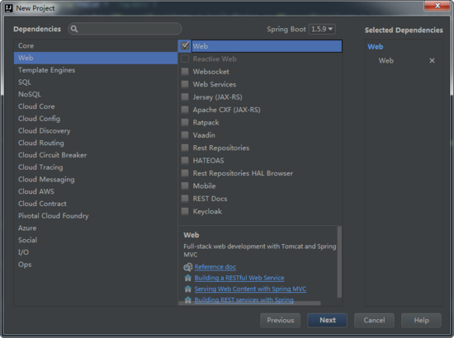Tick the Jersey (JAX-RS) checkbox
The width and height of the screenshot is (454, 338).
click(x=185, y=96)
